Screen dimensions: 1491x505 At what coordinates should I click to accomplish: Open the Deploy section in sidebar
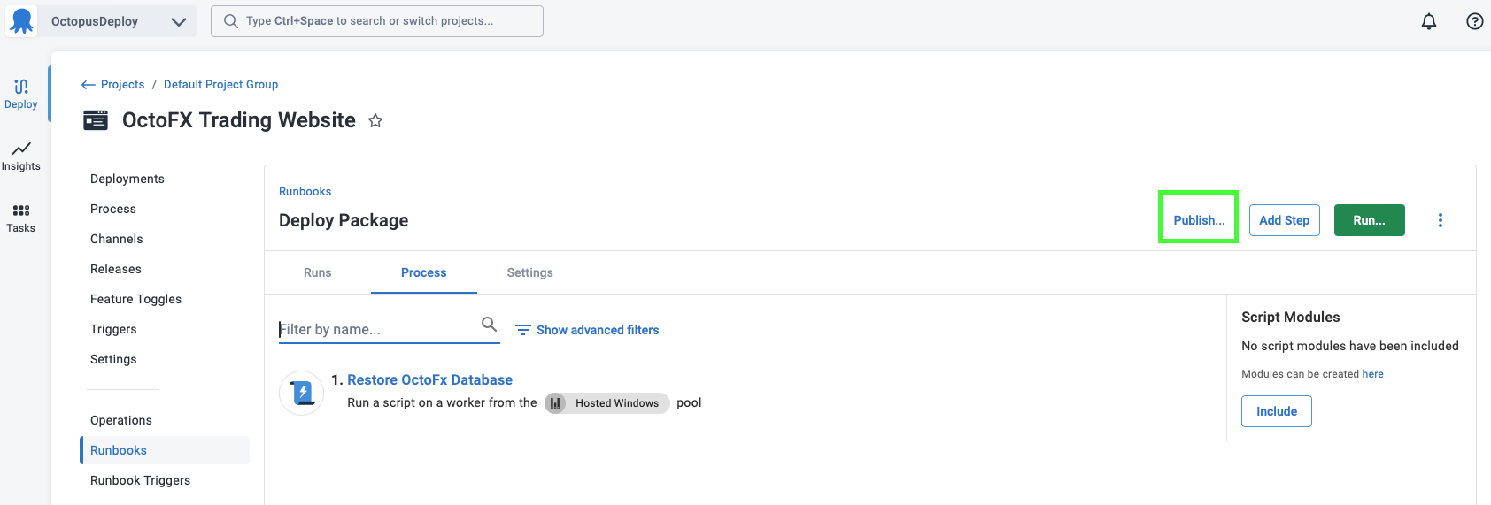21,95
